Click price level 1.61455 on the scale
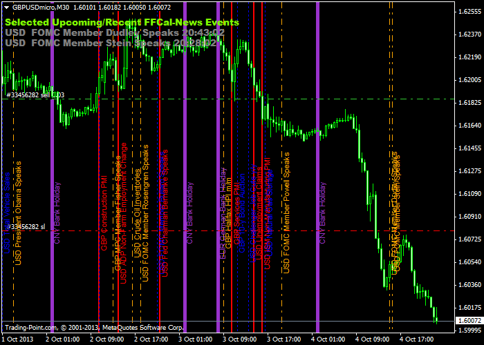The image size is (484, 345). [469, 148]
